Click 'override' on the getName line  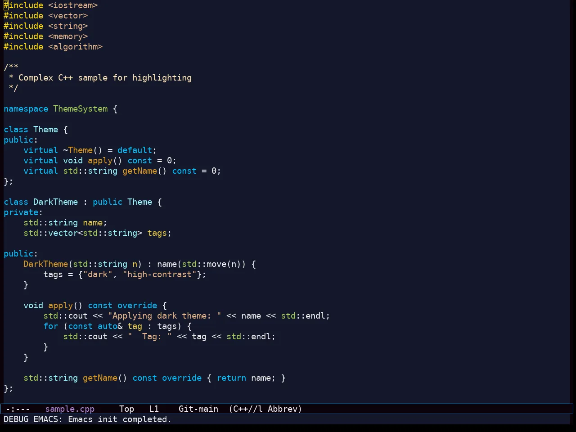tap(182, 378)
